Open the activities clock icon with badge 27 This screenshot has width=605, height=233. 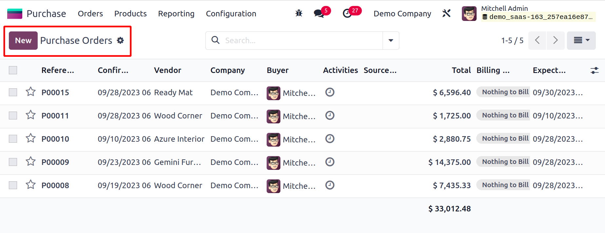click(347, 13)
